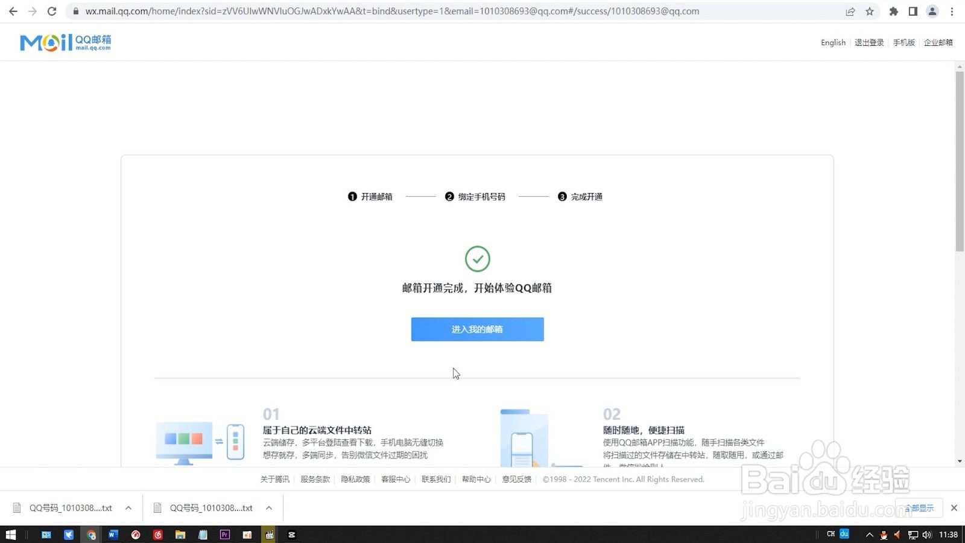Open the browser extensions puzzle icon
Viewport: 965px width, 543px height.
pos(893,11)
